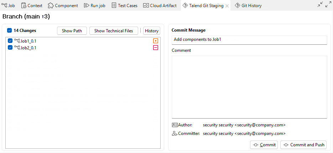333x153 pixels.
Task: Open the Cloud Artifact tab
Action: click(x=160, y=6)
